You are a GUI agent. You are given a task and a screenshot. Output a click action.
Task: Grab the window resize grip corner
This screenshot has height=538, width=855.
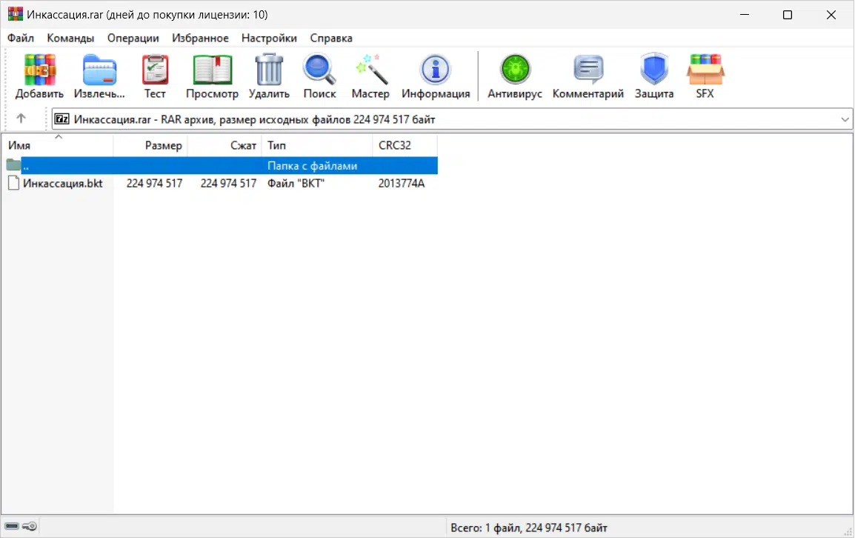point(848,531)
